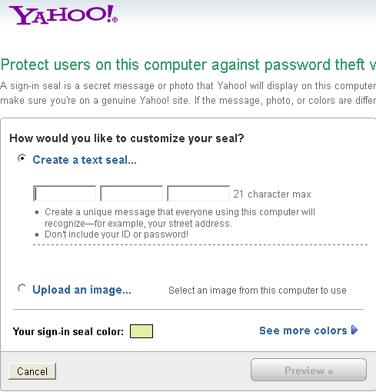Select the Upload an image radio button
This screenshot has width=376, height=392.
click(x=22, y=288)
